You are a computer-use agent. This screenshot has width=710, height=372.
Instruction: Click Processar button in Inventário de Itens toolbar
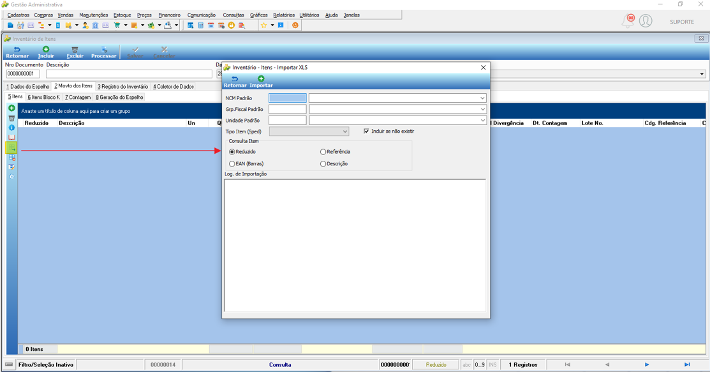point(104,52)
